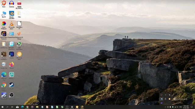
Task: Open File Explorer from the taskbar
Action: (37, 107)
